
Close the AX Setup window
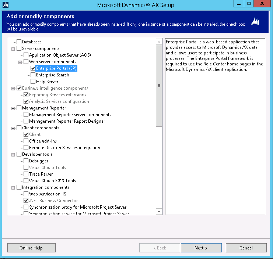[262, 4]
